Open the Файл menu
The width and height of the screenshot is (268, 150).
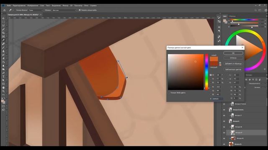[9, 5]
